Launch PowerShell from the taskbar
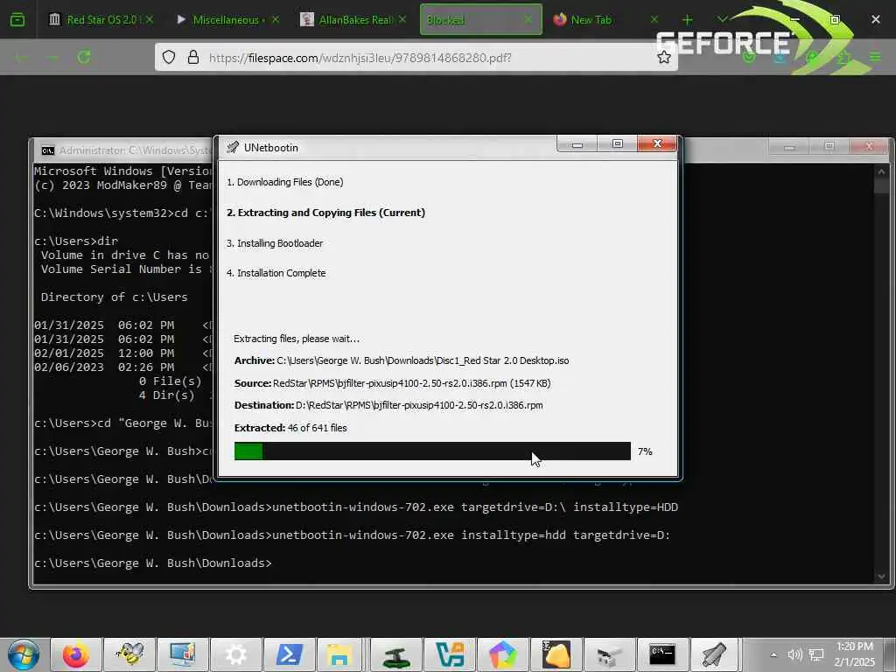This screenshot has height=672, width=896. point(290,654)
